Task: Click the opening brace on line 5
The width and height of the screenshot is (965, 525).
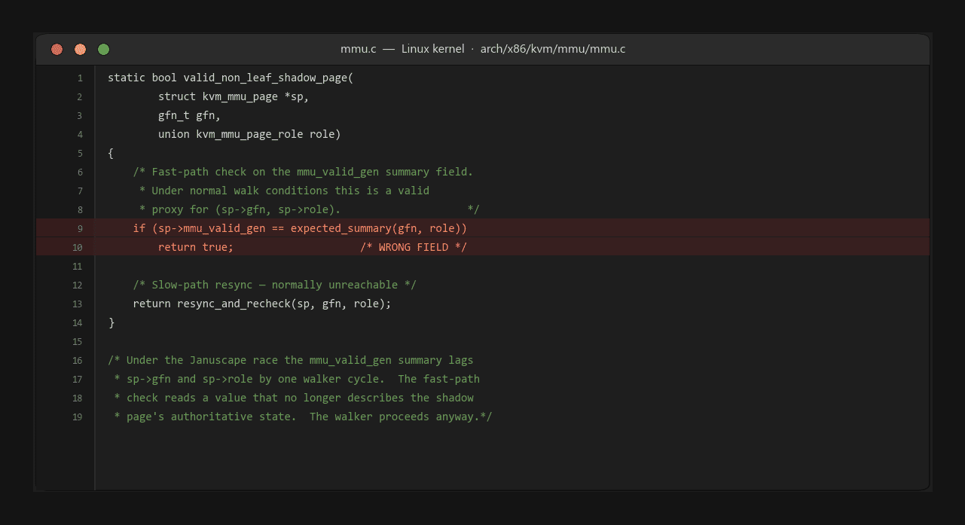Action: 111,153
